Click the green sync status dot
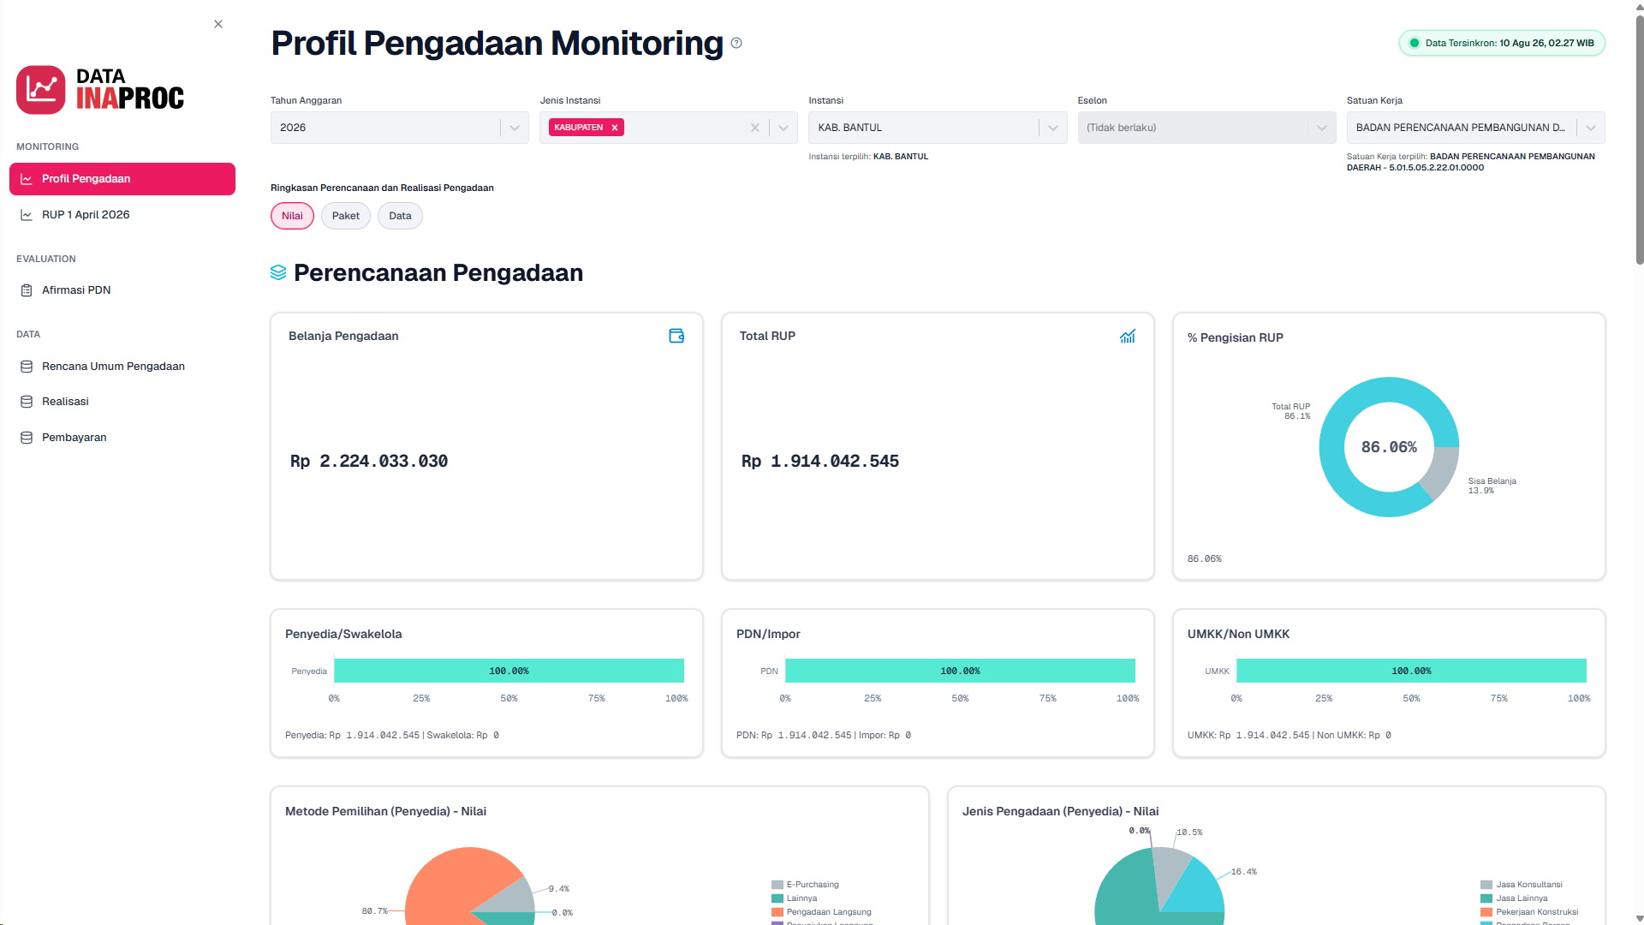This screenshot has width=1644, height=925. tap(1415, 43)
